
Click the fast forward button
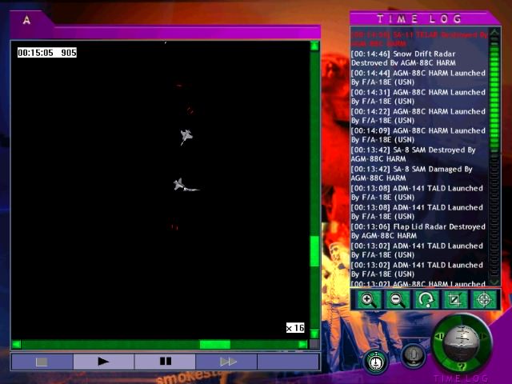[227, 362]
